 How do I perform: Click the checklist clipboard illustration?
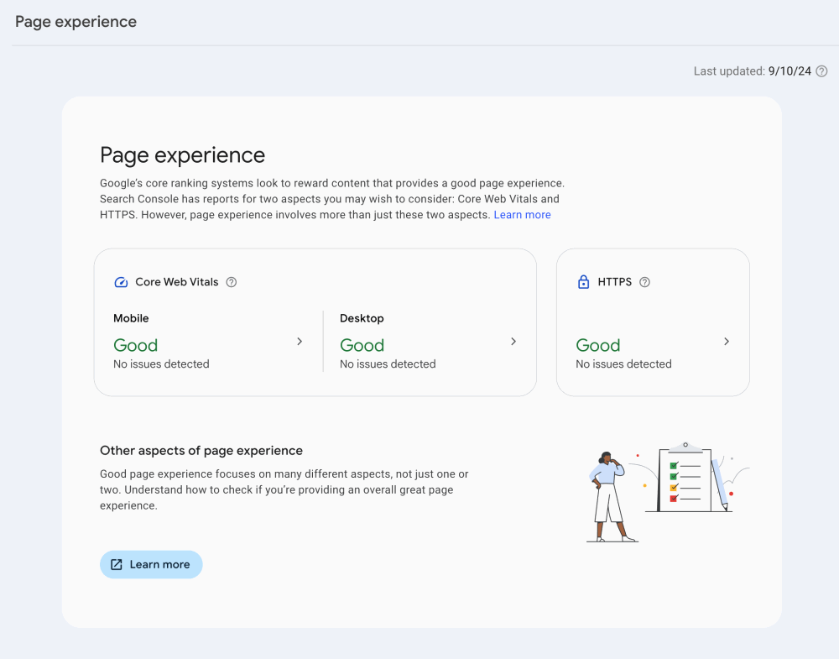click(685, 478)
